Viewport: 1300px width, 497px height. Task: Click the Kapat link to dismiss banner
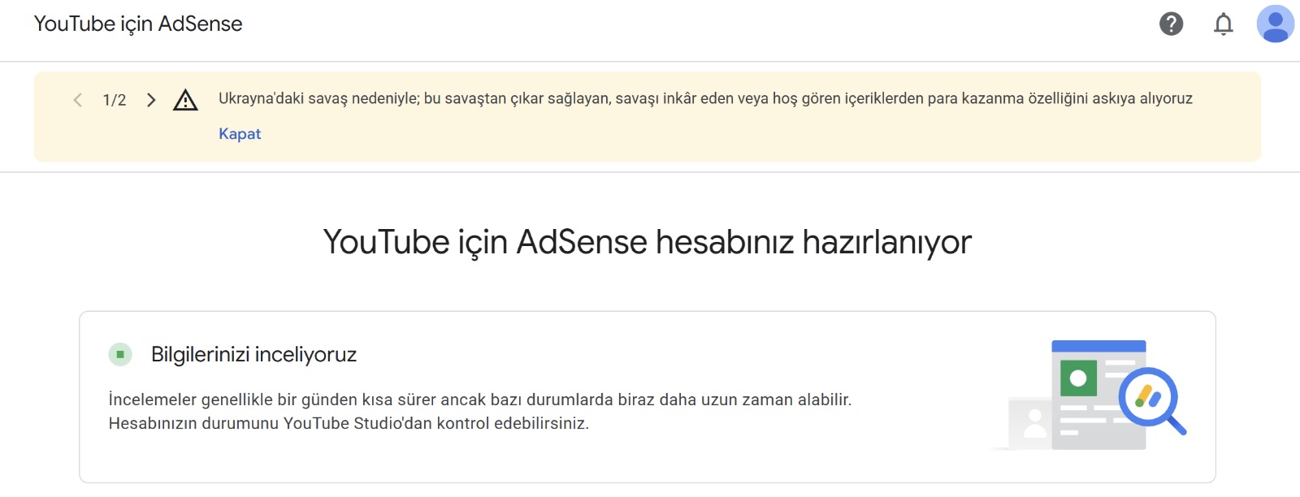240,134
